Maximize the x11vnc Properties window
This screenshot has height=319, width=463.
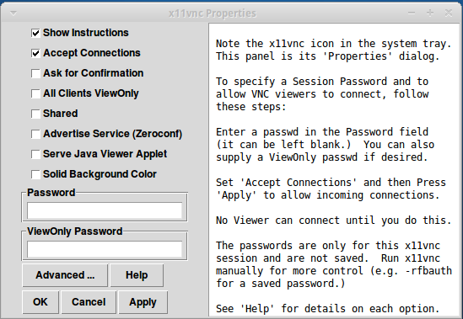point(430,13)
